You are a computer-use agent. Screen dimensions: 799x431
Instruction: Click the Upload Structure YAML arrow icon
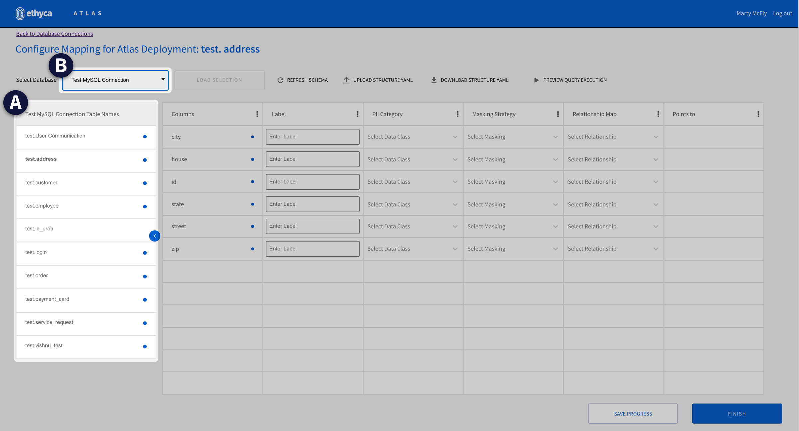tap(346, 80)
